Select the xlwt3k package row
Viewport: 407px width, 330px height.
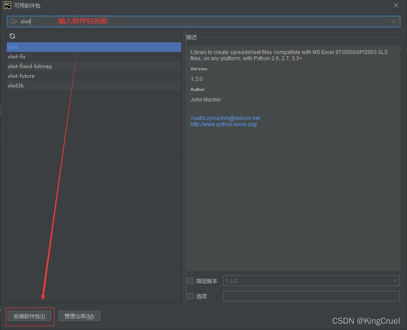[94, 86]
